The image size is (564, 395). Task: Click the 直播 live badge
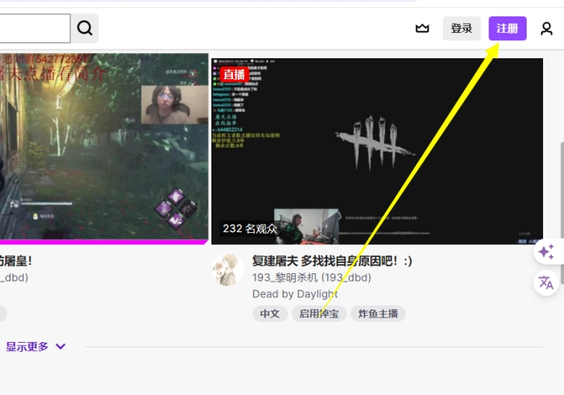[x=234, y=75]
